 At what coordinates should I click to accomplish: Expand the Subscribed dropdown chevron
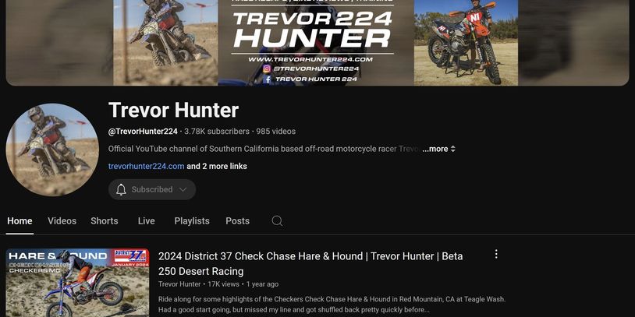click(x=183, y=189)
